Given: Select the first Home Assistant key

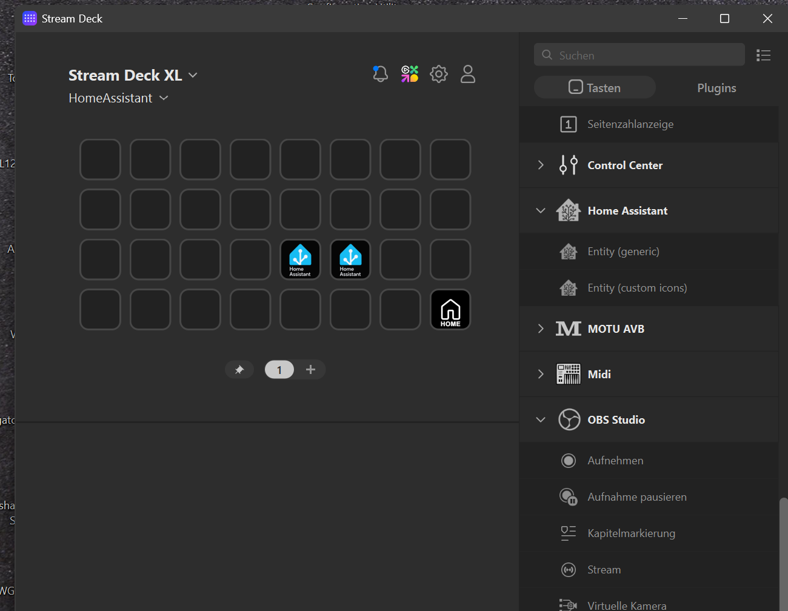Looking at the screenshot, I should [300, 259].
